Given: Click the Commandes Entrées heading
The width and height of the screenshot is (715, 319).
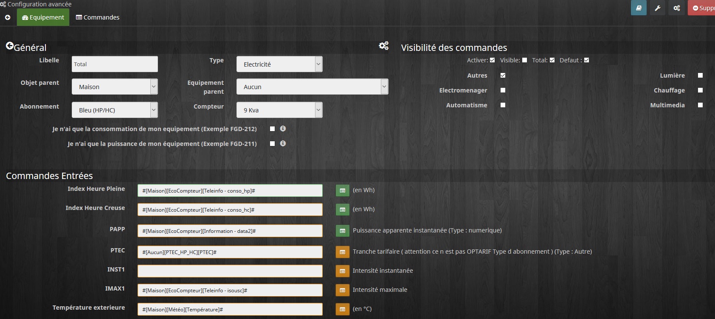Looking at the screenshot, I should pyautogui.click(x=49, y=176).
